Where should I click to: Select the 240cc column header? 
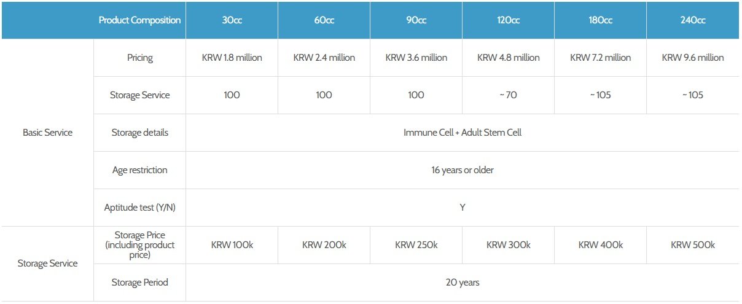[x=692, y=20]
